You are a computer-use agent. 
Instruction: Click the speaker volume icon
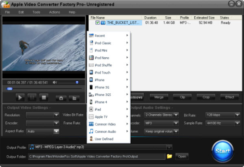[55, 82]
